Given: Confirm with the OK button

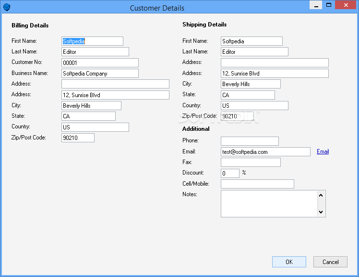Looking at the screenshot, I should 289,262.
